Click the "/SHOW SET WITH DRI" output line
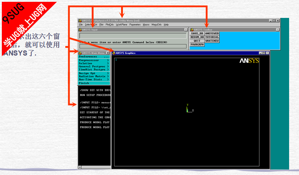 (95, 90)
